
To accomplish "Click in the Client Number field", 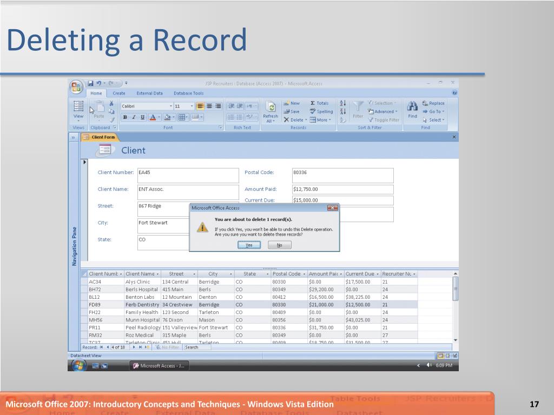I will [188, 176].
